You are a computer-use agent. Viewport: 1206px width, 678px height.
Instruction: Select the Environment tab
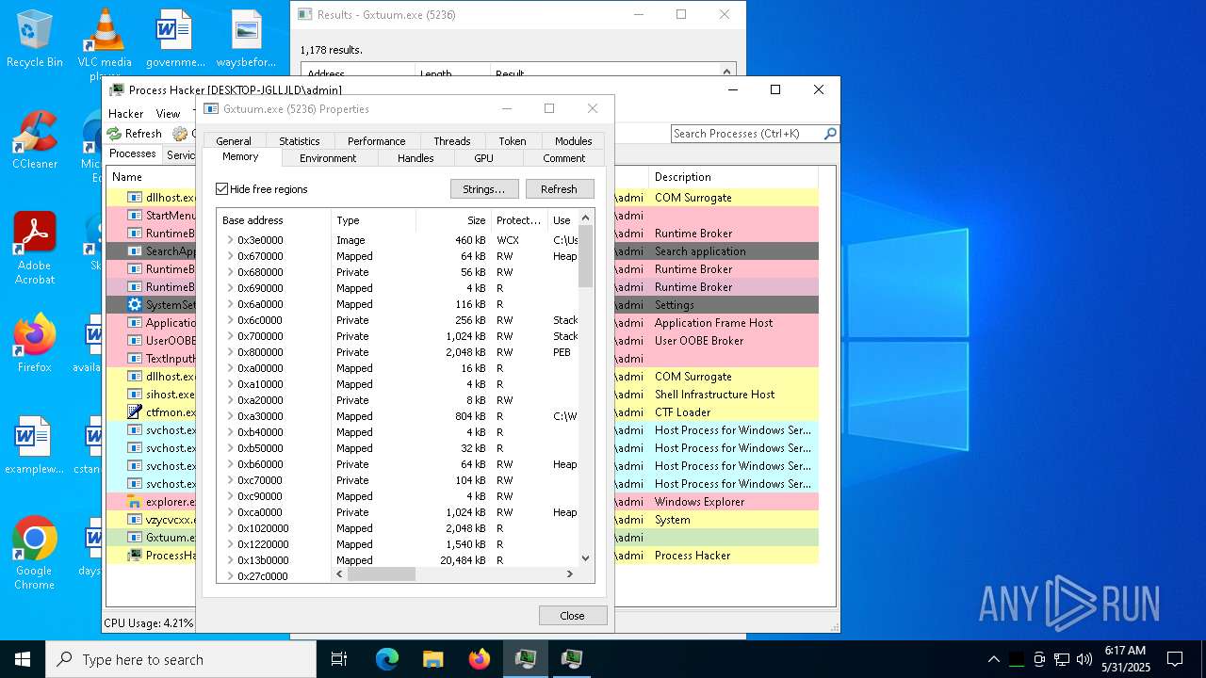328,158
